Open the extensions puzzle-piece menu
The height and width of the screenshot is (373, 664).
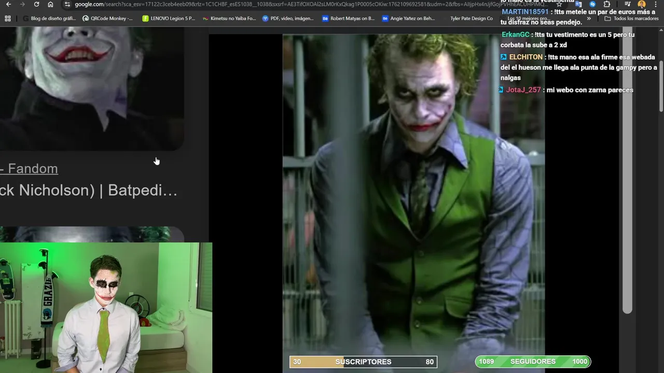tap(607, 4)
